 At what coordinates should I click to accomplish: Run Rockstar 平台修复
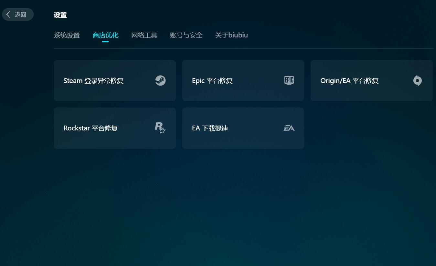click(115, 128)
